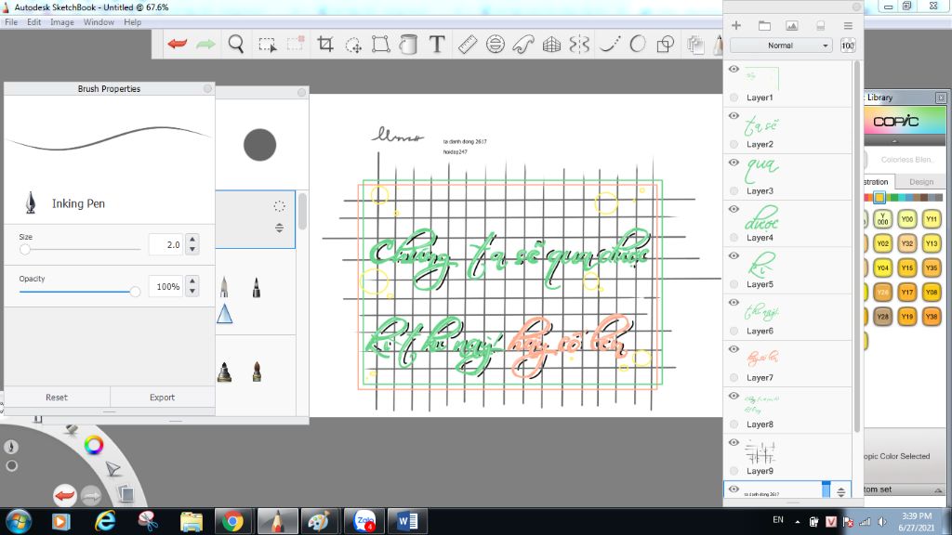
Task: Click the lagoon undo red arrow
Action: point(64,495)
